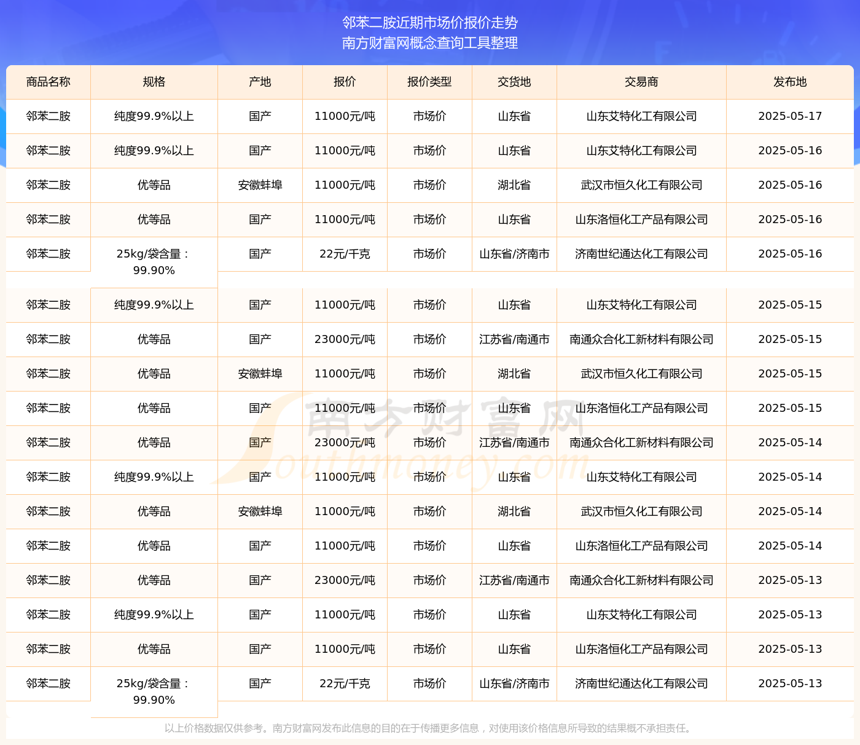Click 邻苯二胺 in the 2025-05-17 row
Screen dimensions: 860x745
point(49,116)
